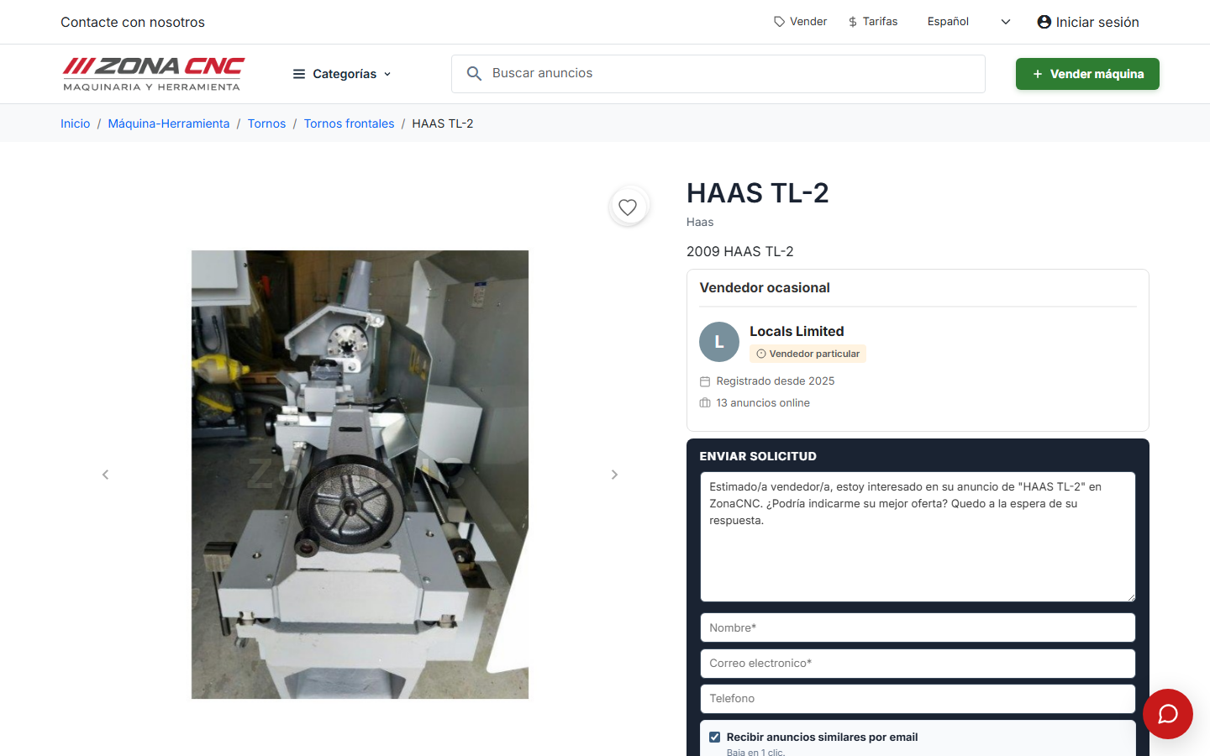The width and height of the screenshot is (1210, 756).
Task: Click Iniciar sesión
Action: click(1088, 22)
